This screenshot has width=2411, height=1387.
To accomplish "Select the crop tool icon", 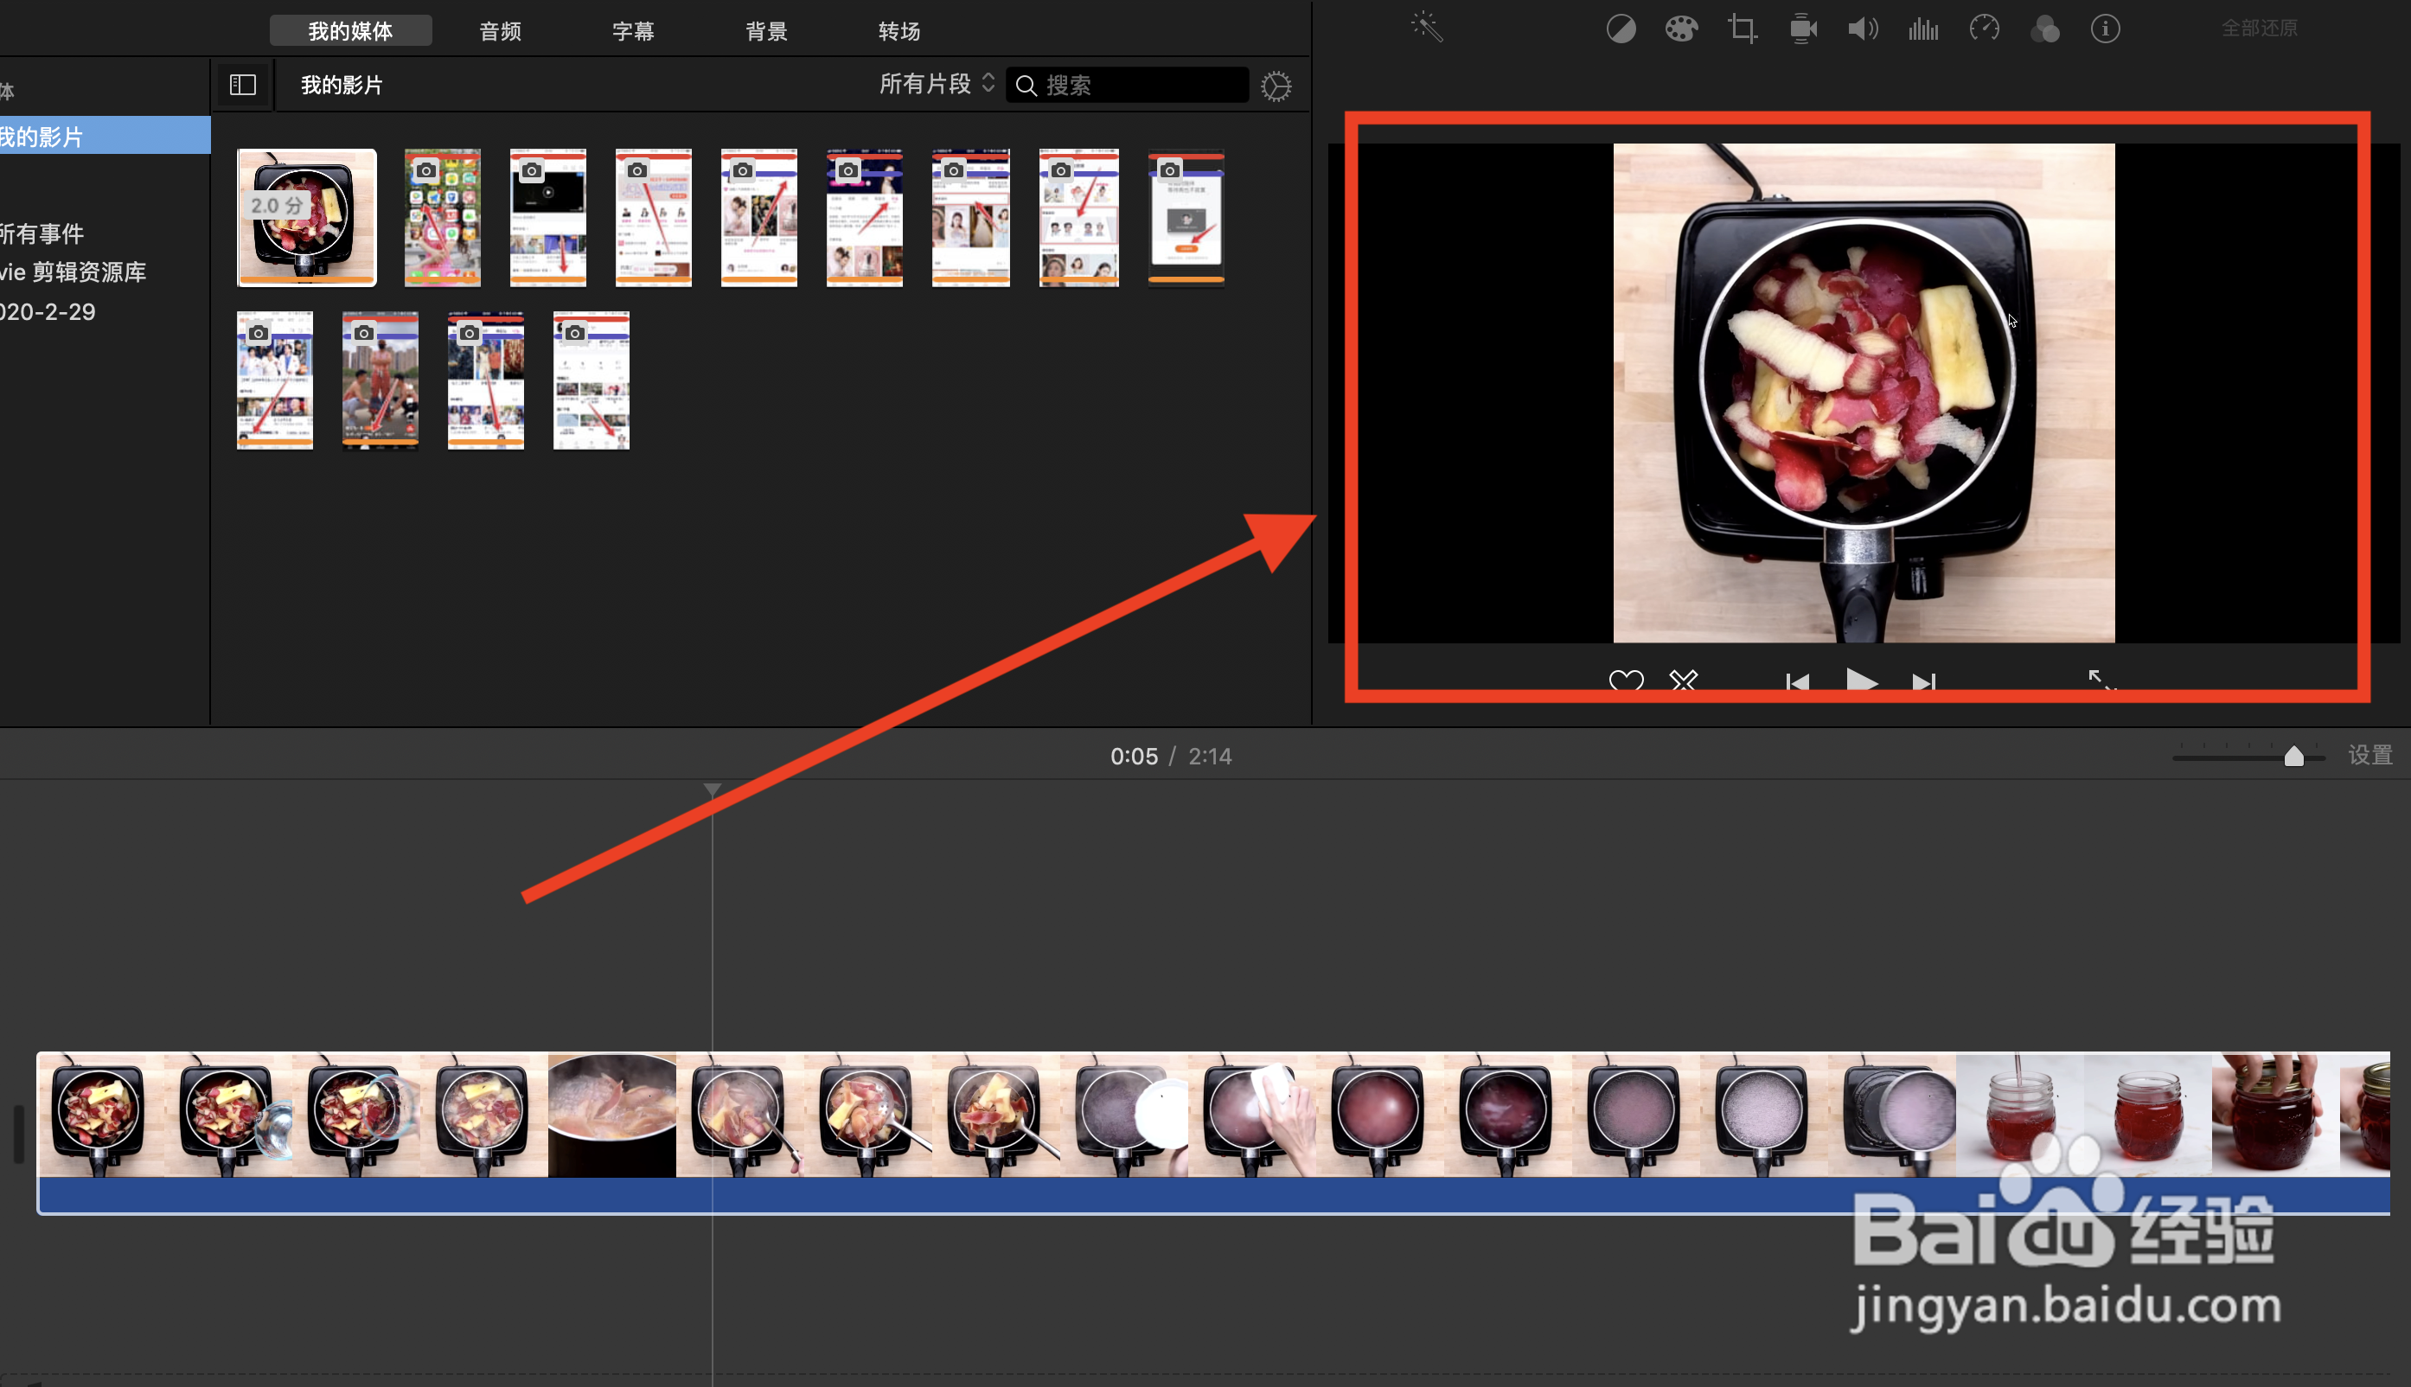I will (x=1743, y=29).
